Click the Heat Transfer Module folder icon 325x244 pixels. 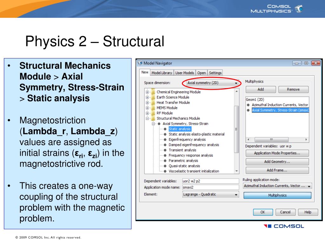tap(153, 102)
